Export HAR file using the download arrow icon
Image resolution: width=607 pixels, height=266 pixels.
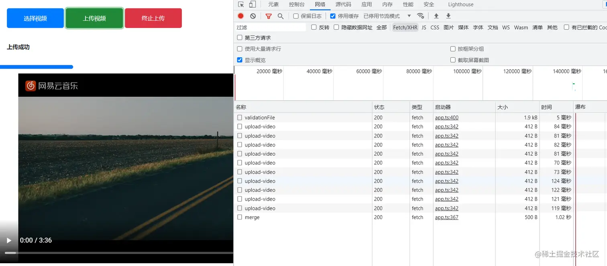tap(448, 16)
